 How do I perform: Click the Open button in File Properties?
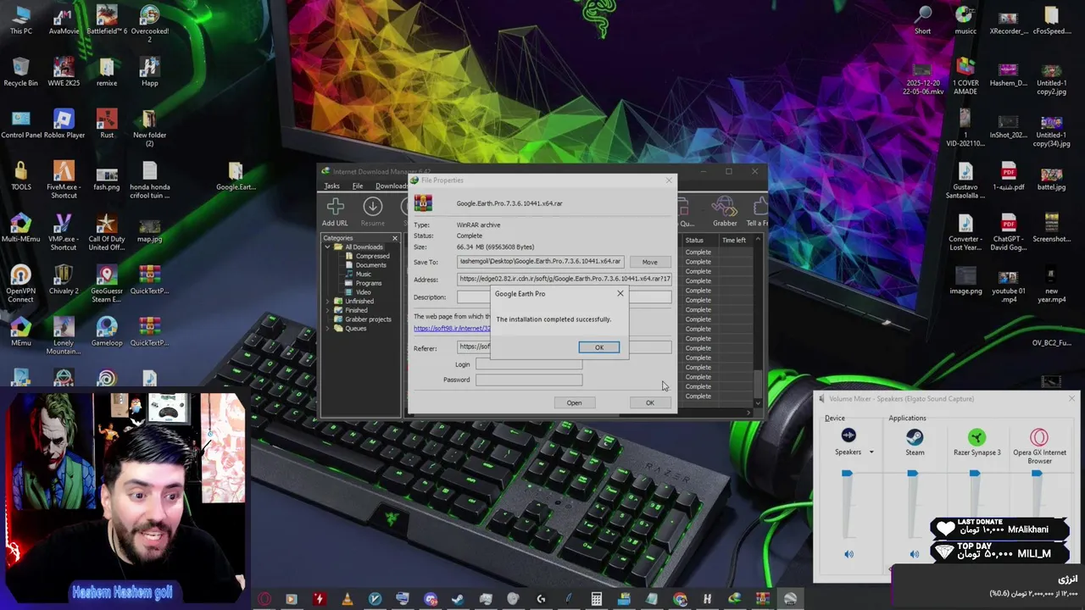click(x=574, y=402)
